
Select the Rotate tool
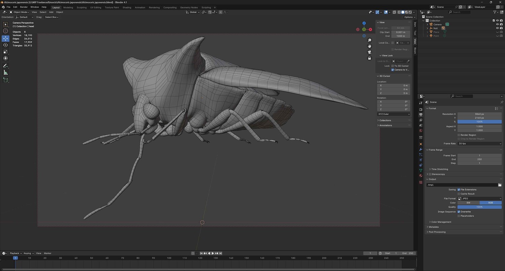[x=5, y=45]
